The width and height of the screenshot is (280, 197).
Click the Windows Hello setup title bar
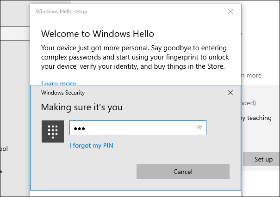62,12
